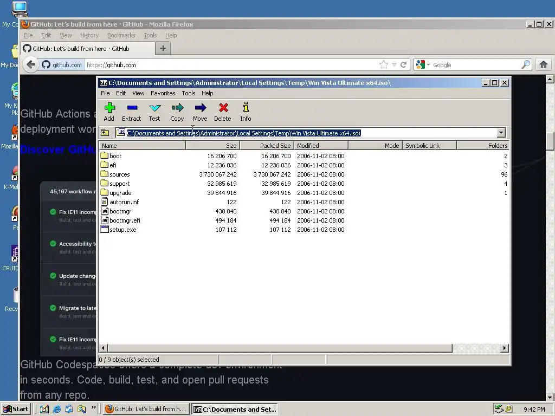This screenshot has width=555, height=416.
Task: Sort file list by Modified column
Action: click(321, 145)
